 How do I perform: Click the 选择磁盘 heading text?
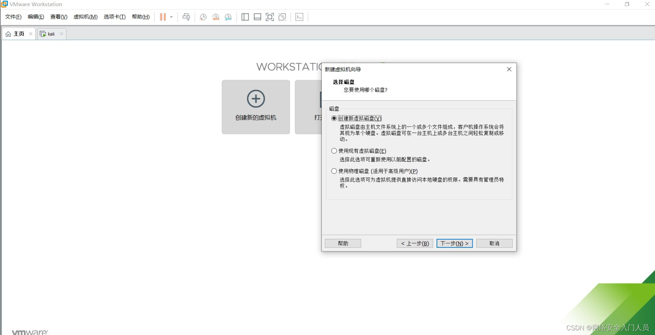[344, 82]
